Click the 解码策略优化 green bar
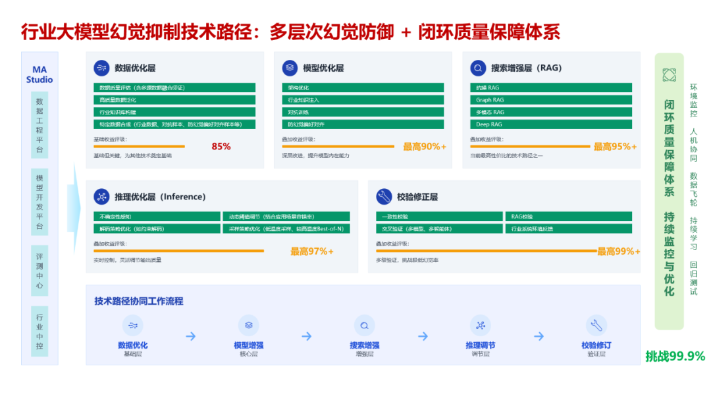The height and width of the screenshot is (400, 711). point(157,229)
